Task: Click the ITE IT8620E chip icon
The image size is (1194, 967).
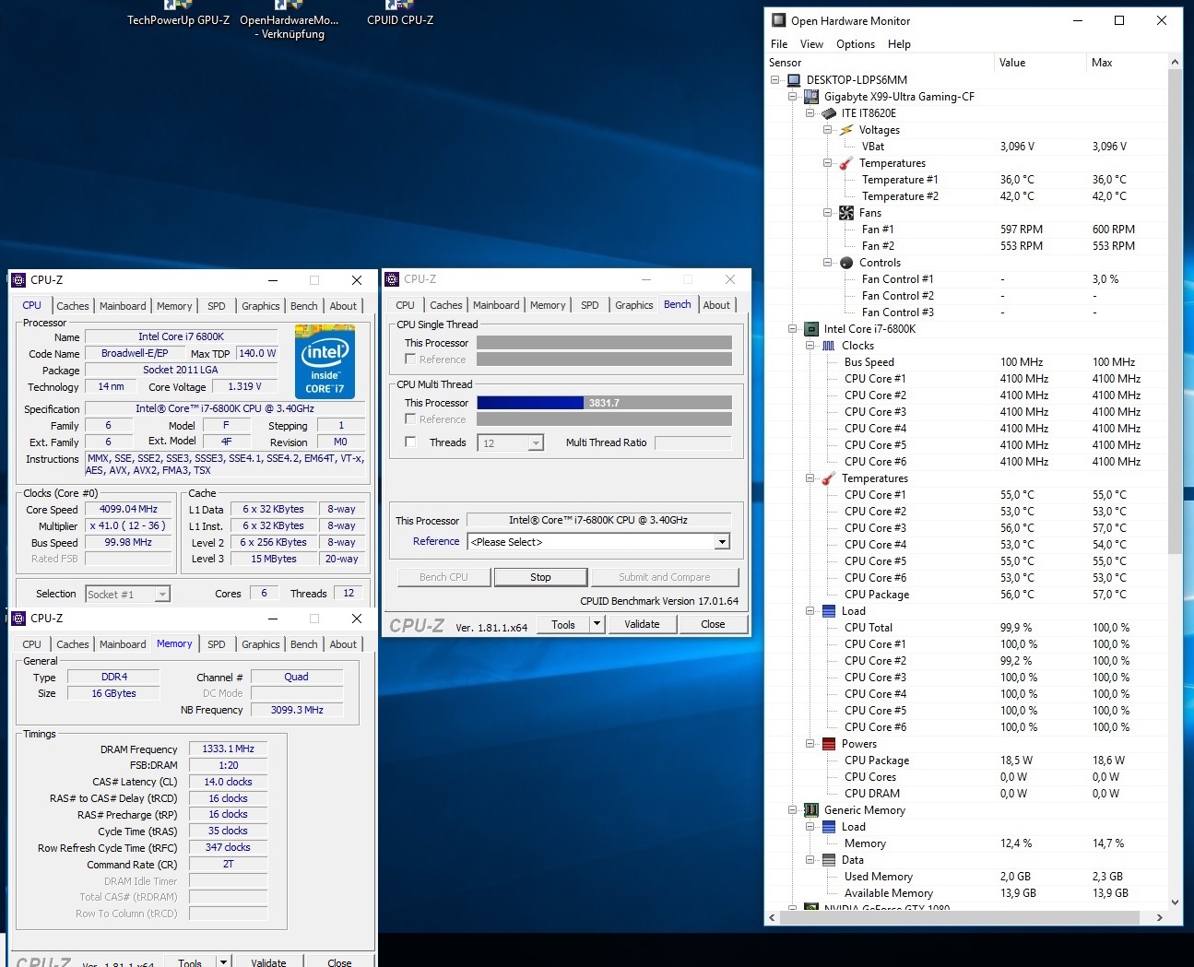Action: 829,113
